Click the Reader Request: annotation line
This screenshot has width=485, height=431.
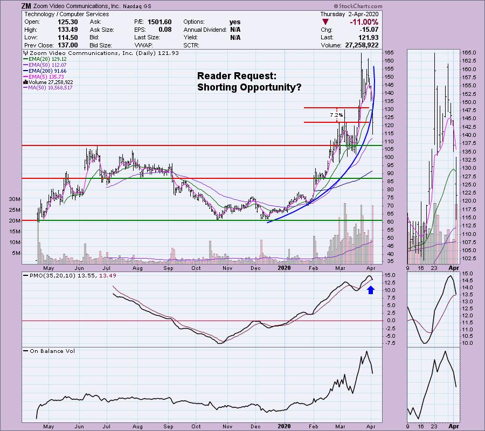(237, 76)
